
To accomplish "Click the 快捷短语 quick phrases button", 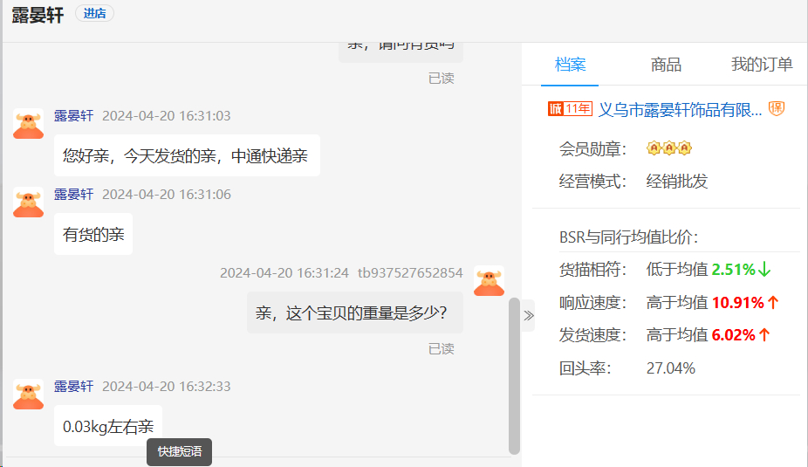I will click(x=180, y=451).
